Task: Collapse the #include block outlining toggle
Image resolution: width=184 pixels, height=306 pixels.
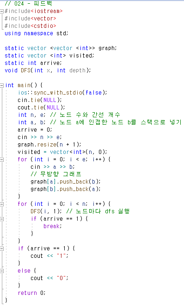Action: (2, 11)
